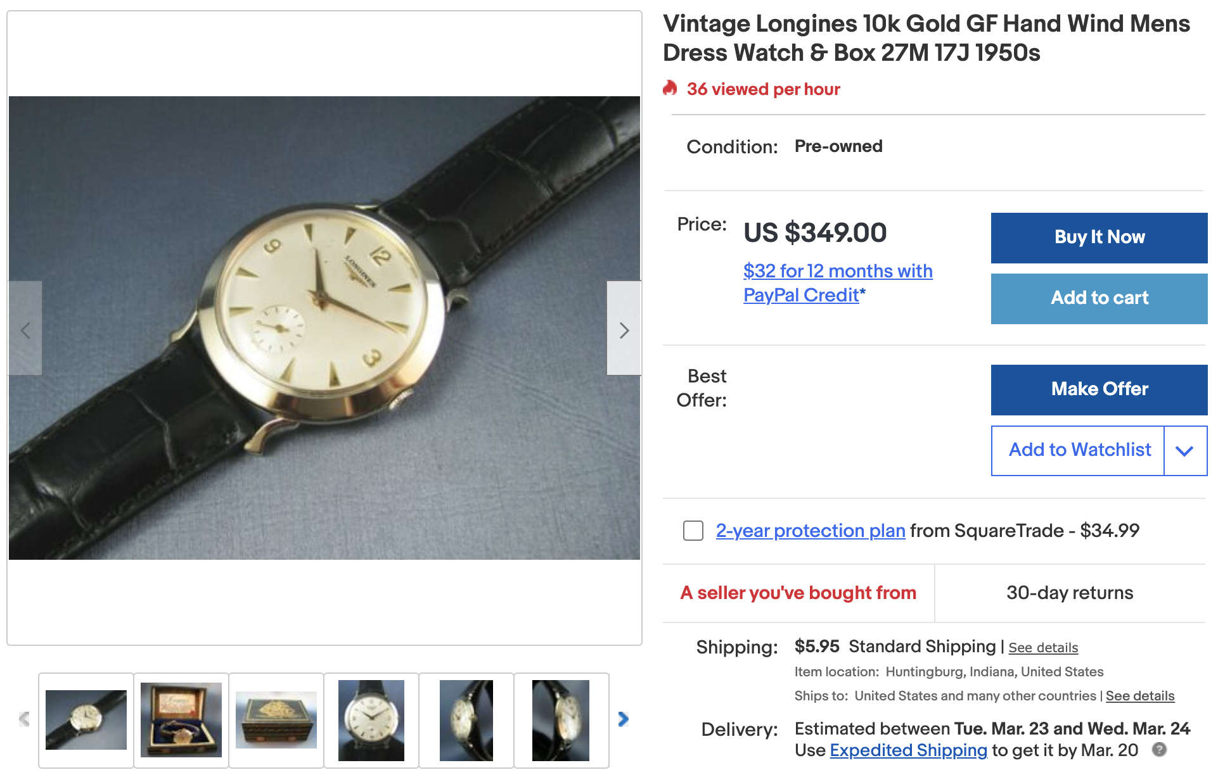Open the PayPal Credit financing link

point(837,283)
